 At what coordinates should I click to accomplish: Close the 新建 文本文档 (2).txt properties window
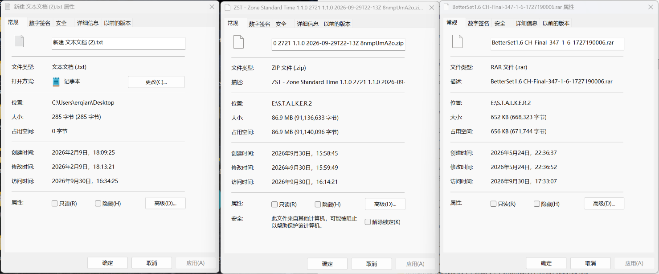[212, 7]
